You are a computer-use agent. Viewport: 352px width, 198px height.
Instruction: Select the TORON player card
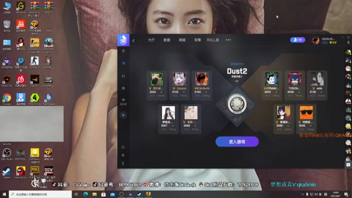pyautogui.click(x=294, y=85)
